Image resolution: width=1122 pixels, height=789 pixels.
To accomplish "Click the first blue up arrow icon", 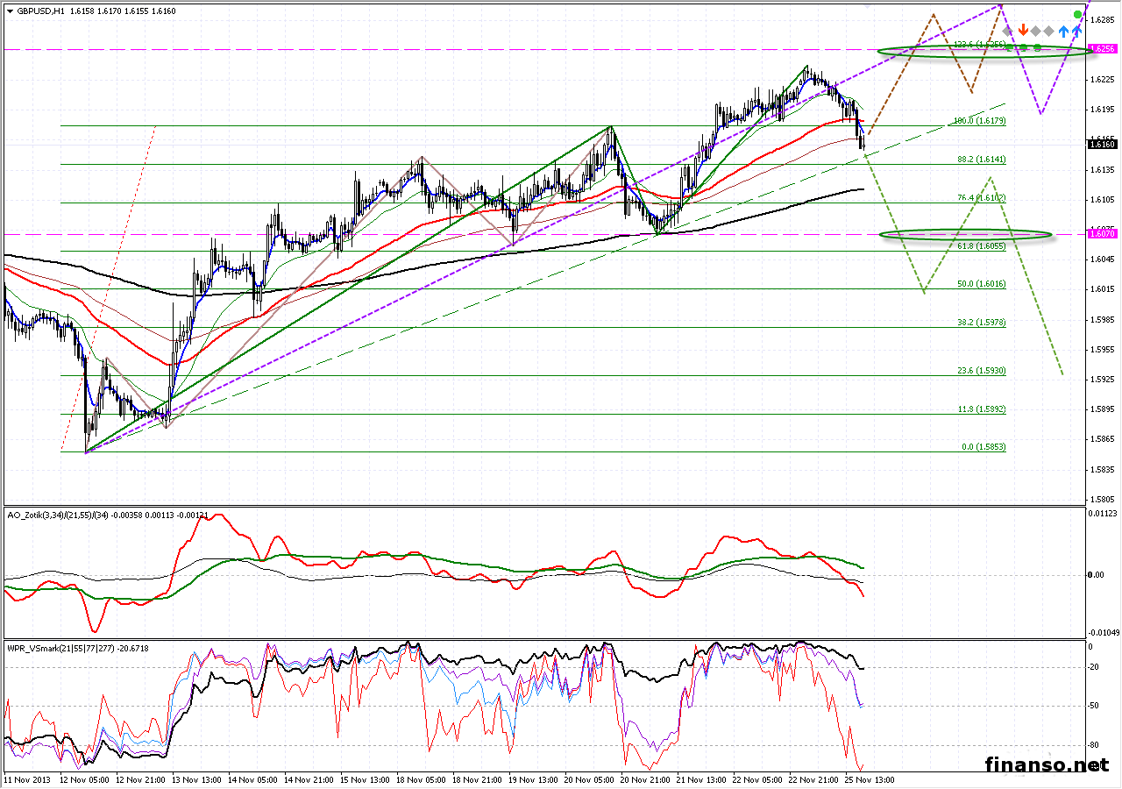I will [1063, 31].
